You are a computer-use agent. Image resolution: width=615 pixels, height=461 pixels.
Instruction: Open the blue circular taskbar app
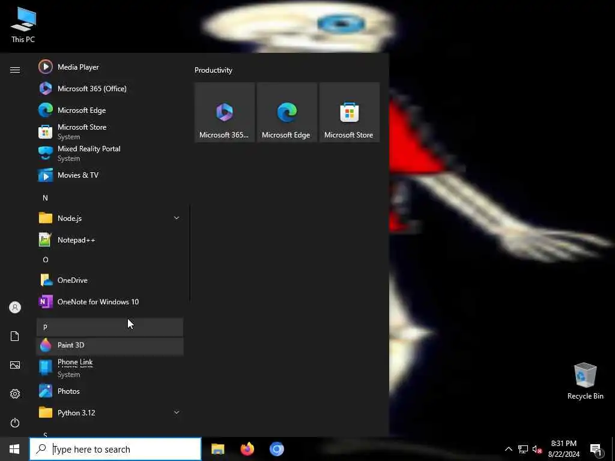click(x=276, y=449)
